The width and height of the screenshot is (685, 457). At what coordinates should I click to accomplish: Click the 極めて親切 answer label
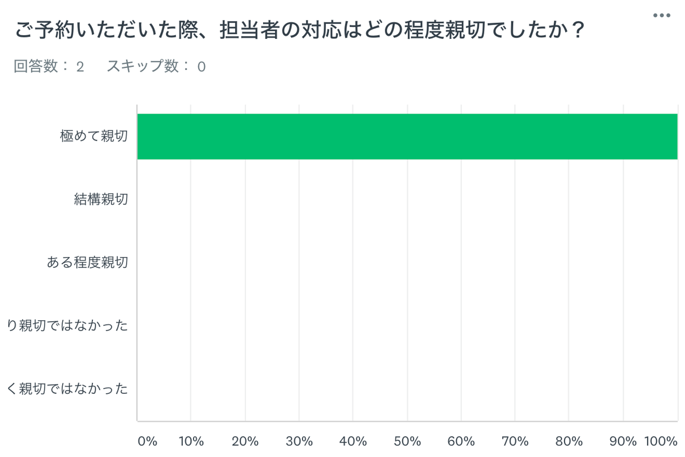click(94, 136)
